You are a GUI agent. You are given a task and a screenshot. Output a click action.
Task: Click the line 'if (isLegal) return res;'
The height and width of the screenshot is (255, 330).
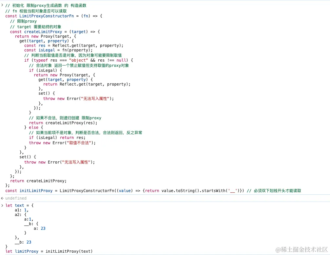pyautogui.click(x=57, y=138)
